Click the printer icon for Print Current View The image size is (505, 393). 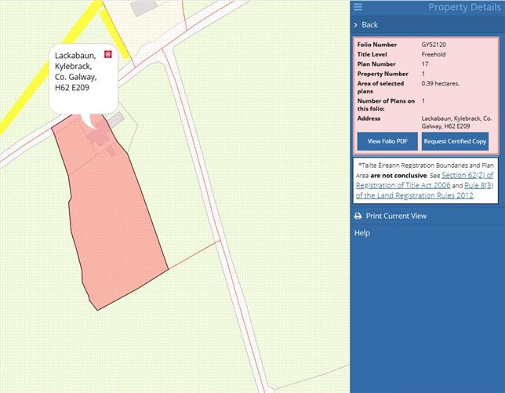click(358, 216)
